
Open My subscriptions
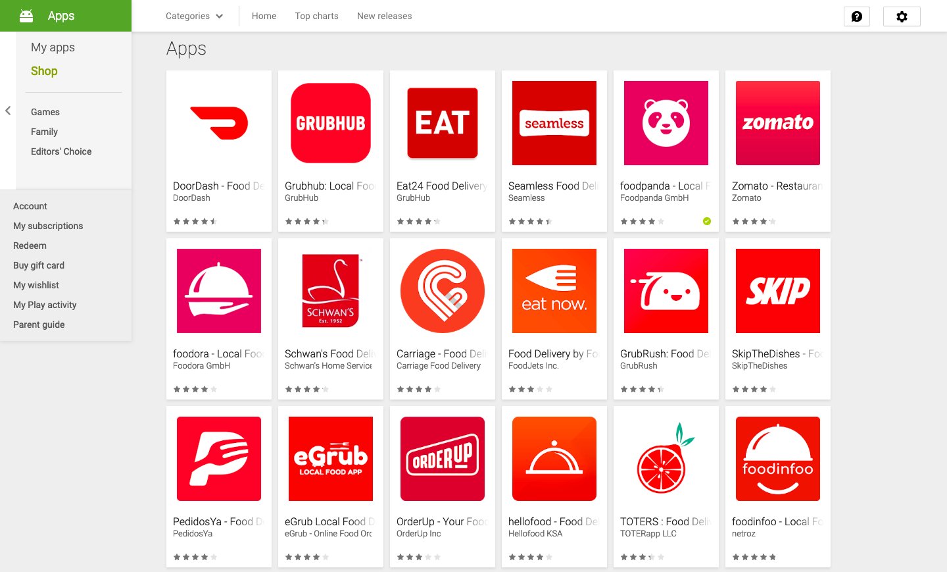tap(48, 226)
